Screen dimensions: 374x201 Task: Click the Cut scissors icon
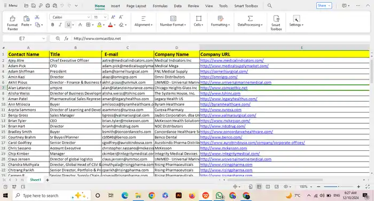[x=37, y=17]
